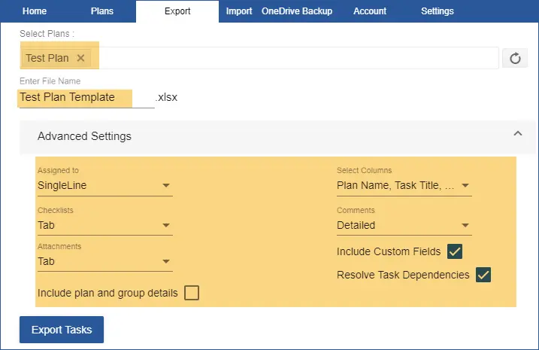Change the Comments dropdown value
The height and width of the screenshot is (350, 539).
(x=404, y=225)
